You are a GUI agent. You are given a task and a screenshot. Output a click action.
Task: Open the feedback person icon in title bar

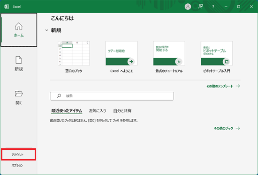click(x=200, y=7)
